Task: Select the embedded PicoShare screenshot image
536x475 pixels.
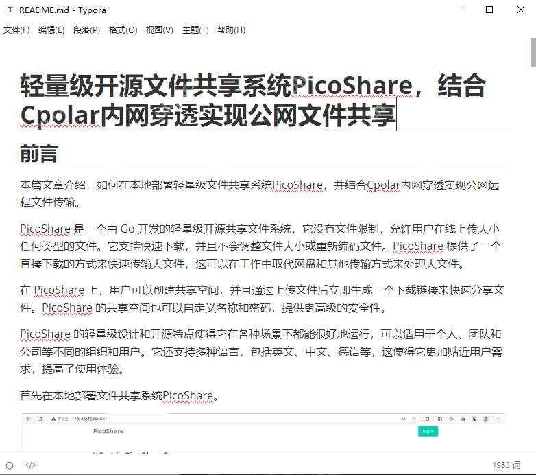Action: [263, 436]
